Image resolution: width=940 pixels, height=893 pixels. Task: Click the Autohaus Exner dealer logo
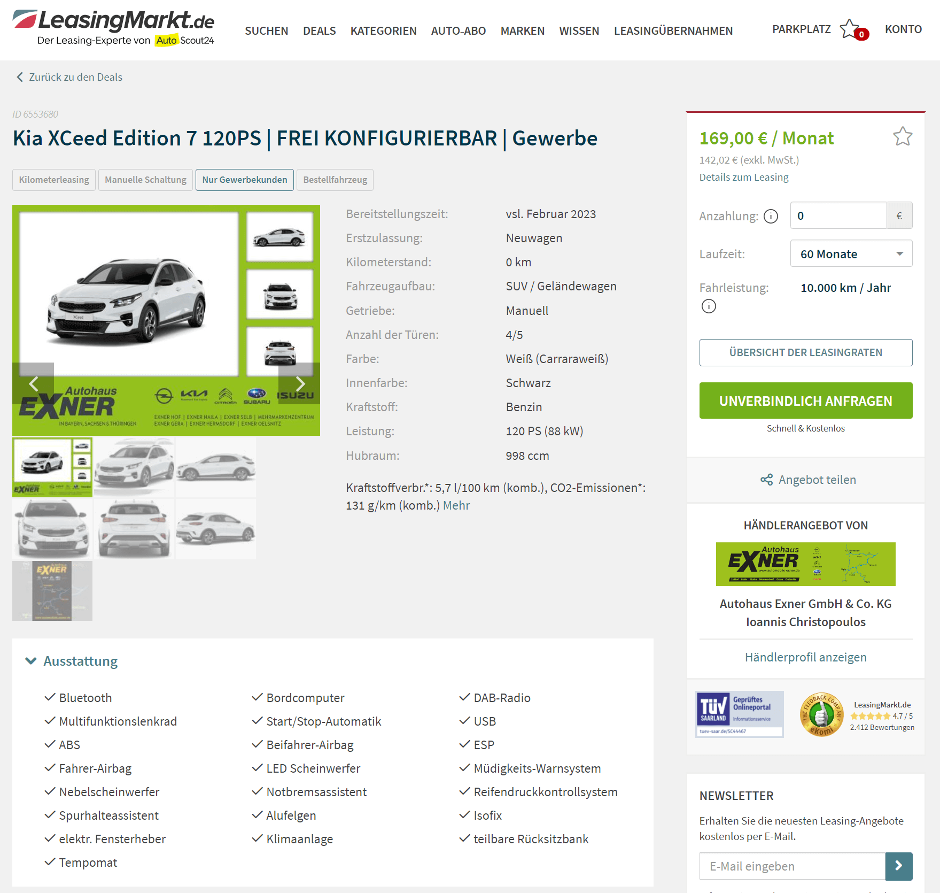[x=806, y=564]
